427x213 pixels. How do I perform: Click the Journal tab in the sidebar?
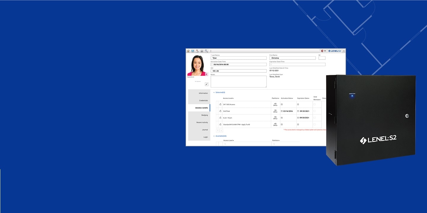[205, 130]
